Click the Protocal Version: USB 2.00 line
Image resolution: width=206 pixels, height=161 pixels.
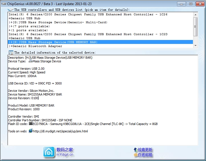coord(26,69)
